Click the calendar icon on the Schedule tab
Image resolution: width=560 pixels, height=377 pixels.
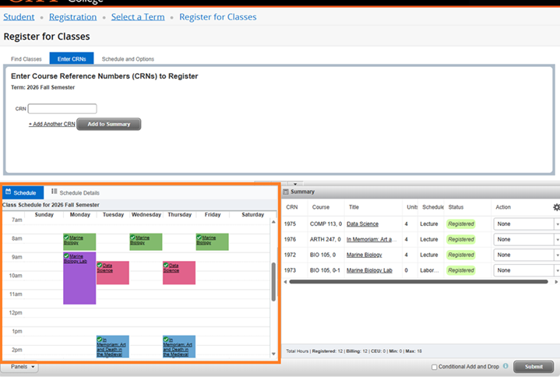click(x=9, y=192)
